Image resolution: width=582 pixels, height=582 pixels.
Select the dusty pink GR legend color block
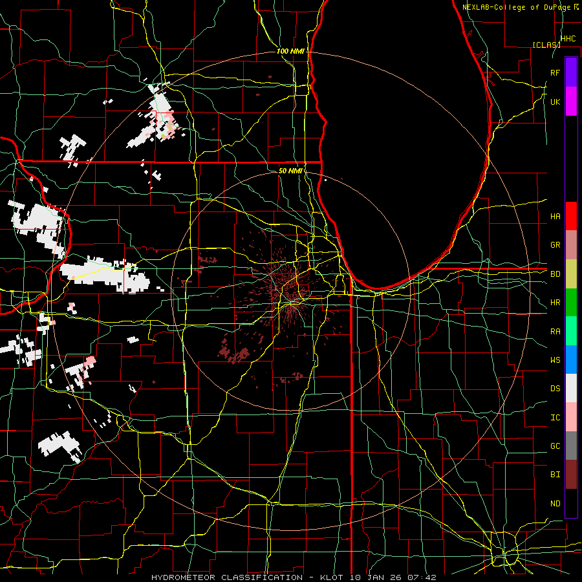click(x=571, y=245)
